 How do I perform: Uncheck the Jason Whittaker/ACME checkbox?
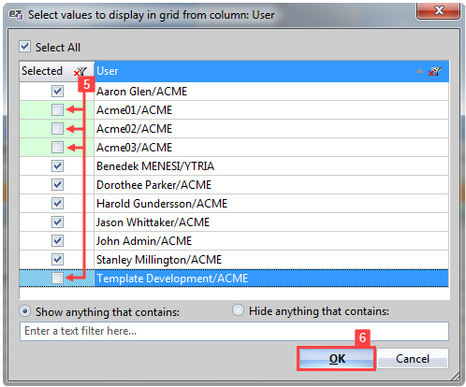[57, 222]
